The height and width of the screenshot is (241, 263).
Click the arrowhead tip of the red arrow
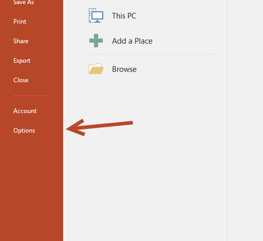click(x=68, y=129)
